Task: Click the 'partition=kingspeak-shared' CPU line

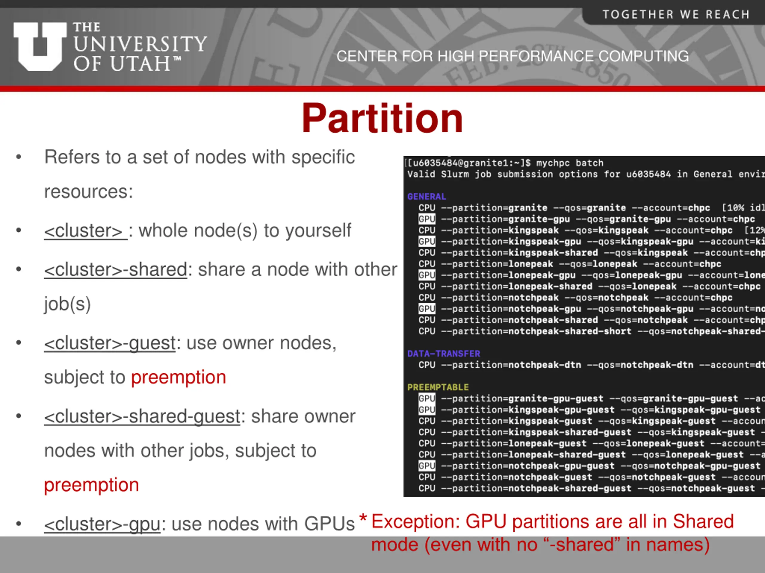Action: (x=591, y=253)
